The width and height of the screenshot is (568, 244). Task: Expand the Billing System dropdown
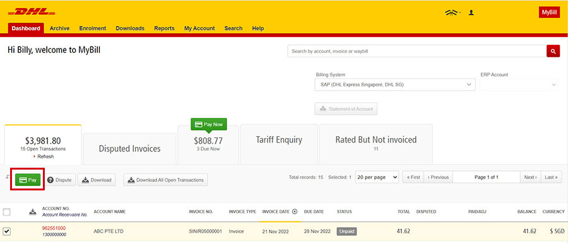[395, 84]
